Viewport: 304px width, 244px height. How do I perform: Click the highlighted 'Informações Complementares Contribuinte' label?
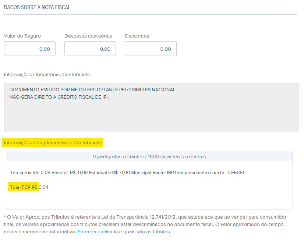[x=52, y=142]
